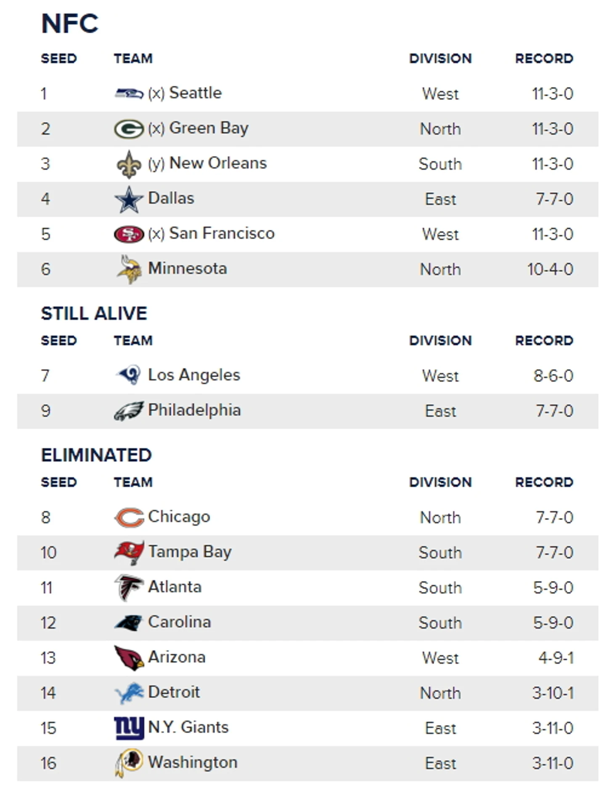Click the SEED header under Eliminated

tap(59, 482)
